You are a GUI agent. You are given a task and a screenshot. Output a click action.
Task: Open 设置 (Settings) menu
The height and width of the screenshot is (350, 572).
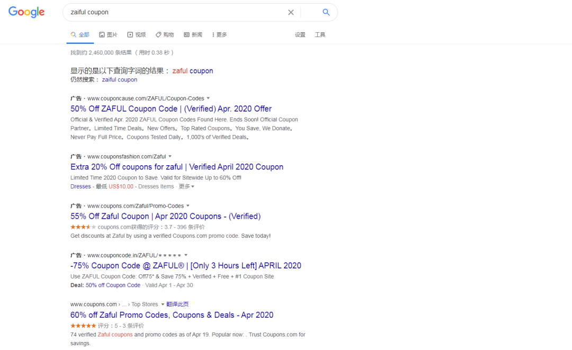pos(300,34)
